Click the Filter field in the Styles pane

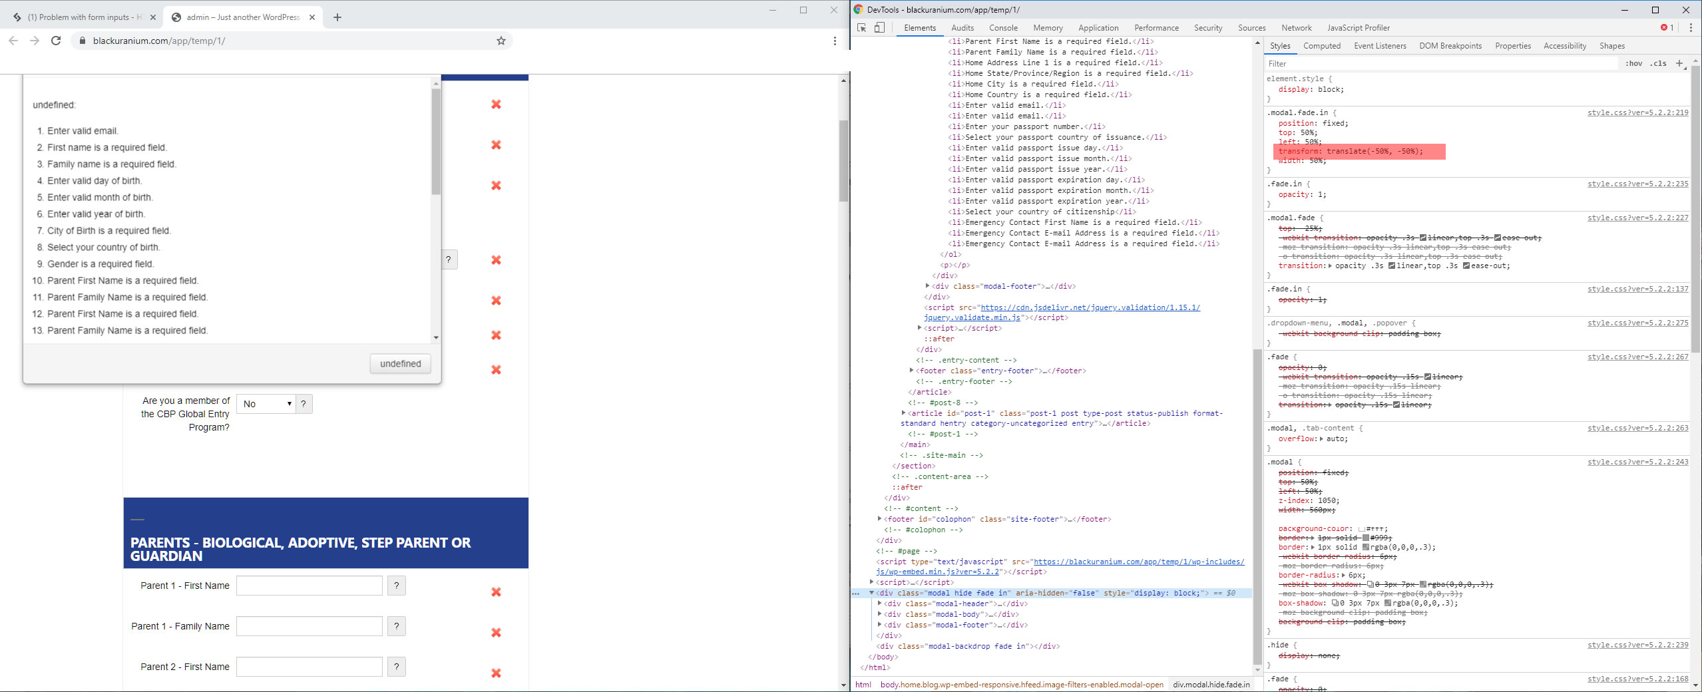point(1441,63)
